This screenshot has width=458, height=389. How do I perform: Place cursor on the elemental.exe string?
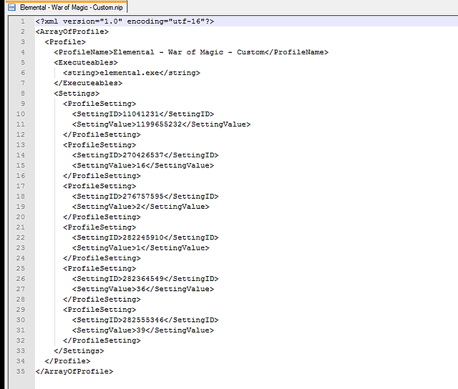(x=131, y=73)
